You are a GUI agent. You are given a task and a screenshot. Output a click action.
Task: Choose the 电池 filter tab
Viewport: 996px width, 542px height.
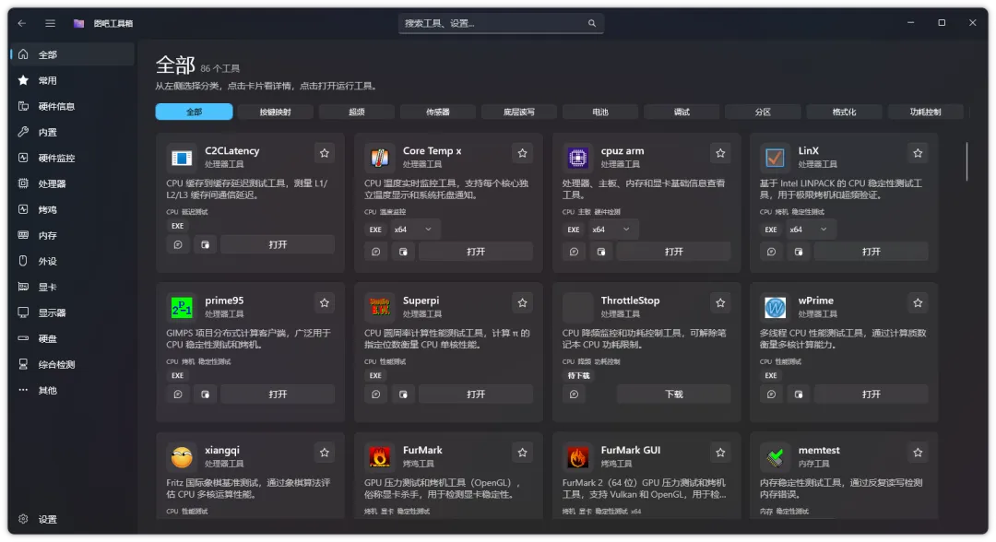tap(600, 112)
